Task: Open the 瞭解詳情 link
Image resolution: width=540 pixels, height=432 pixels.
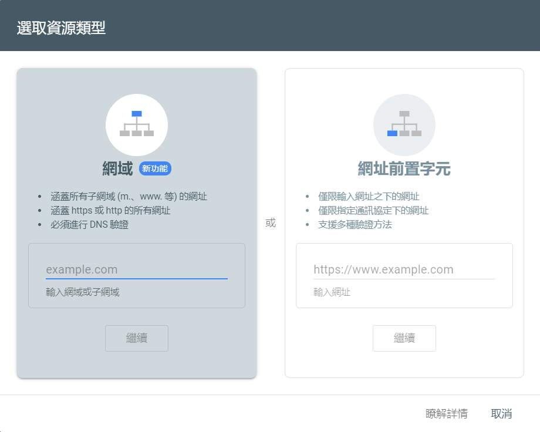Action: pyautogui.click(x=447, y=413)
